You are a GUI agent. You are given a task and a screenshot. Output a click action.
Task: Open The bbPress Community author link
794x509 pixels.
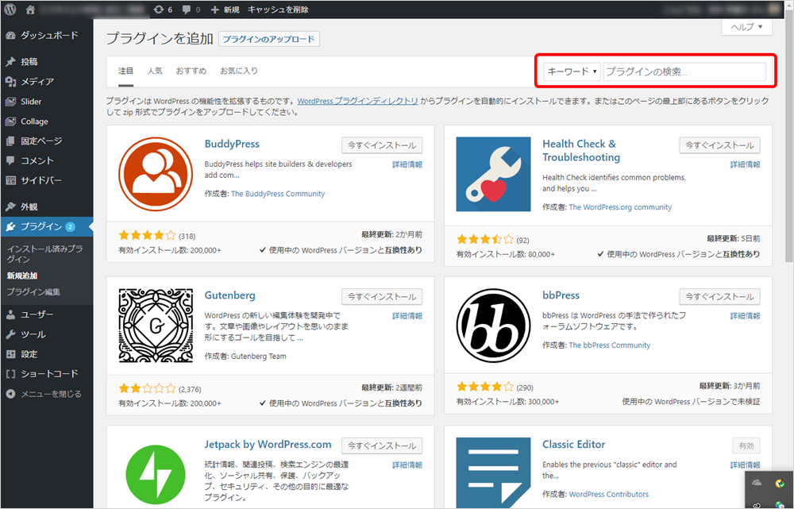pyautogui.click(x=609, y=345)
